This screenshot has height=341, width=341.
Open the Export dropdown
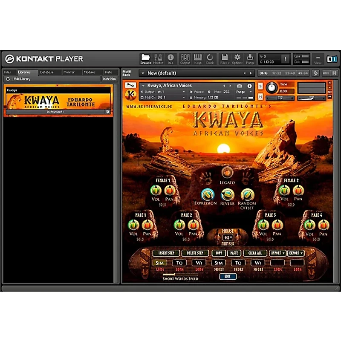(x=296, y=253)
